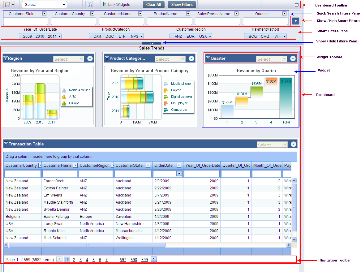Click the CustomerName column header in table

(x=57, y=165)
